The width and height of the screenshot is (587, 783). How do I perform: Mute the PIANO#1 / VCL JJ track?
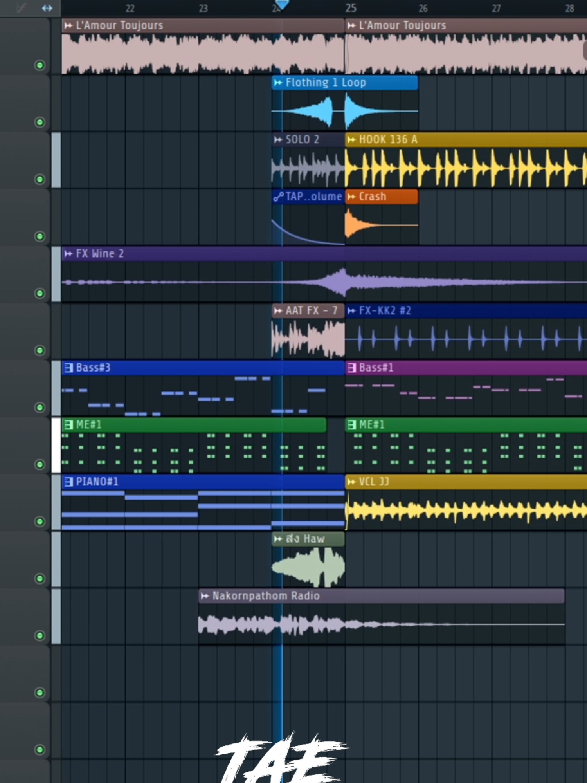[x=40, y=521]
